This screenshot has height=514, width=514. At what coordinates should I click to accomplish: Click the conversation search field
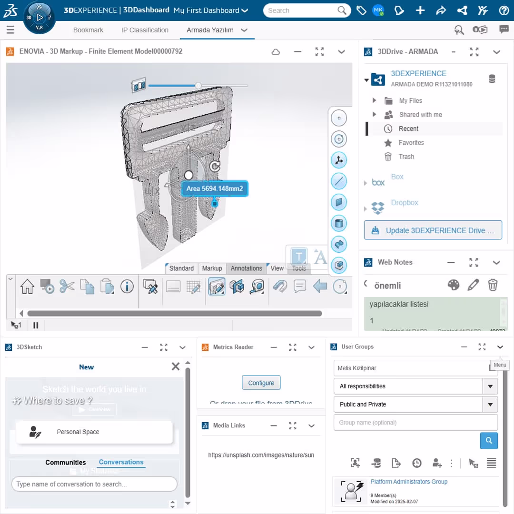point(94,484)
